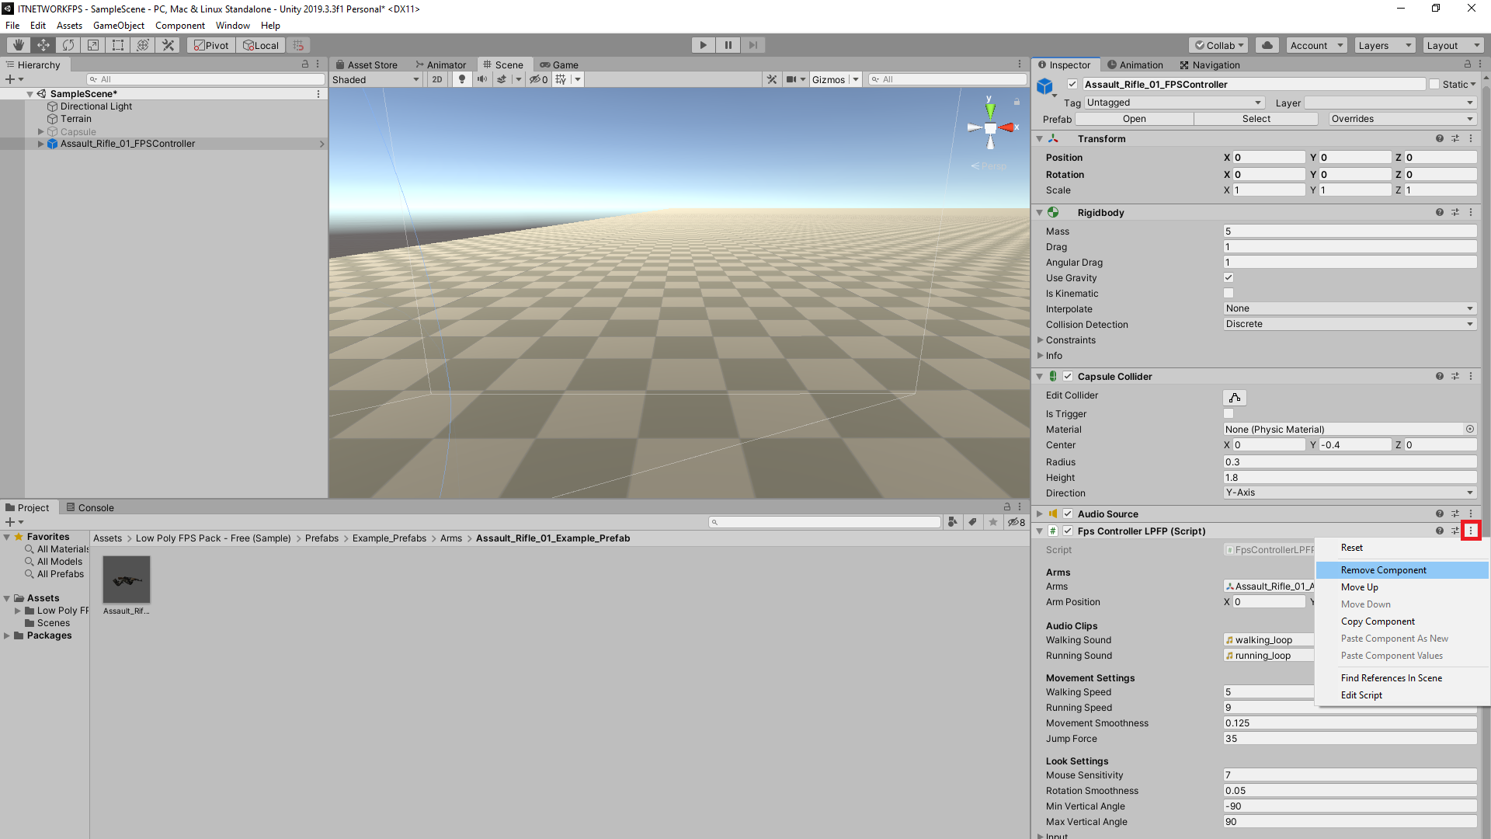1491x839 pixels.
Task: Choose Remove Component from the context menu
Action: point(1382,569)
